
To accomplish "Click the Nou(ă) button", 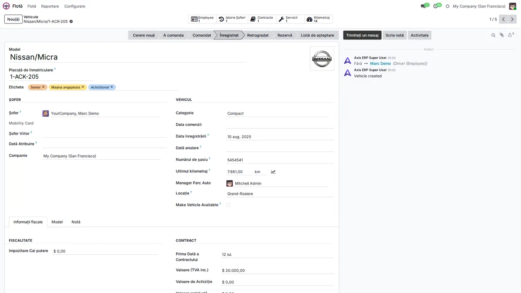I will [13, 19].
